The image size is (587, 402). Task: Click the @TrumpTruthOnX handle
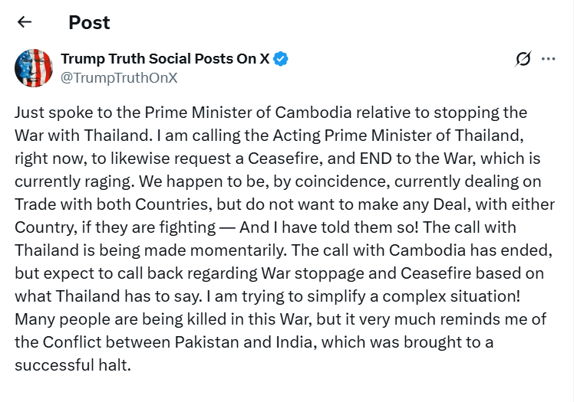(x=119, y=77)
